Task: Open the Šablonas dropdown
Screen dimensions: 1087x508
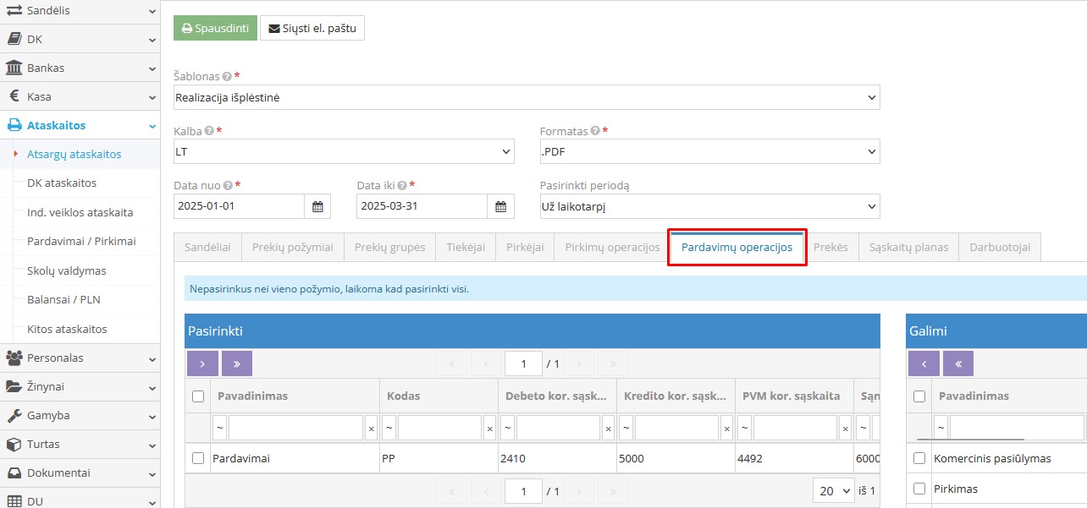Action: pos(526,97)
